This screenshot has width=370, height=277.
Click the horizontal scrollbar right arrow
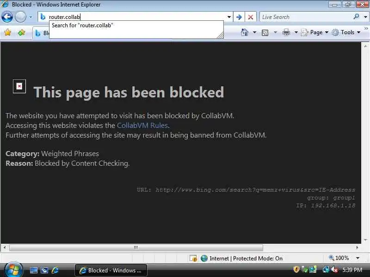[x=357, y=247]
